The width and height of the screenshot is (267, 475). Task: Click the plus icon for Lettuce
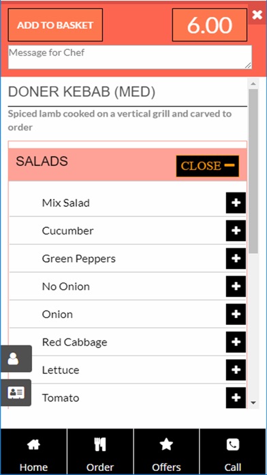pyautogui.click(x=236, y=370)
